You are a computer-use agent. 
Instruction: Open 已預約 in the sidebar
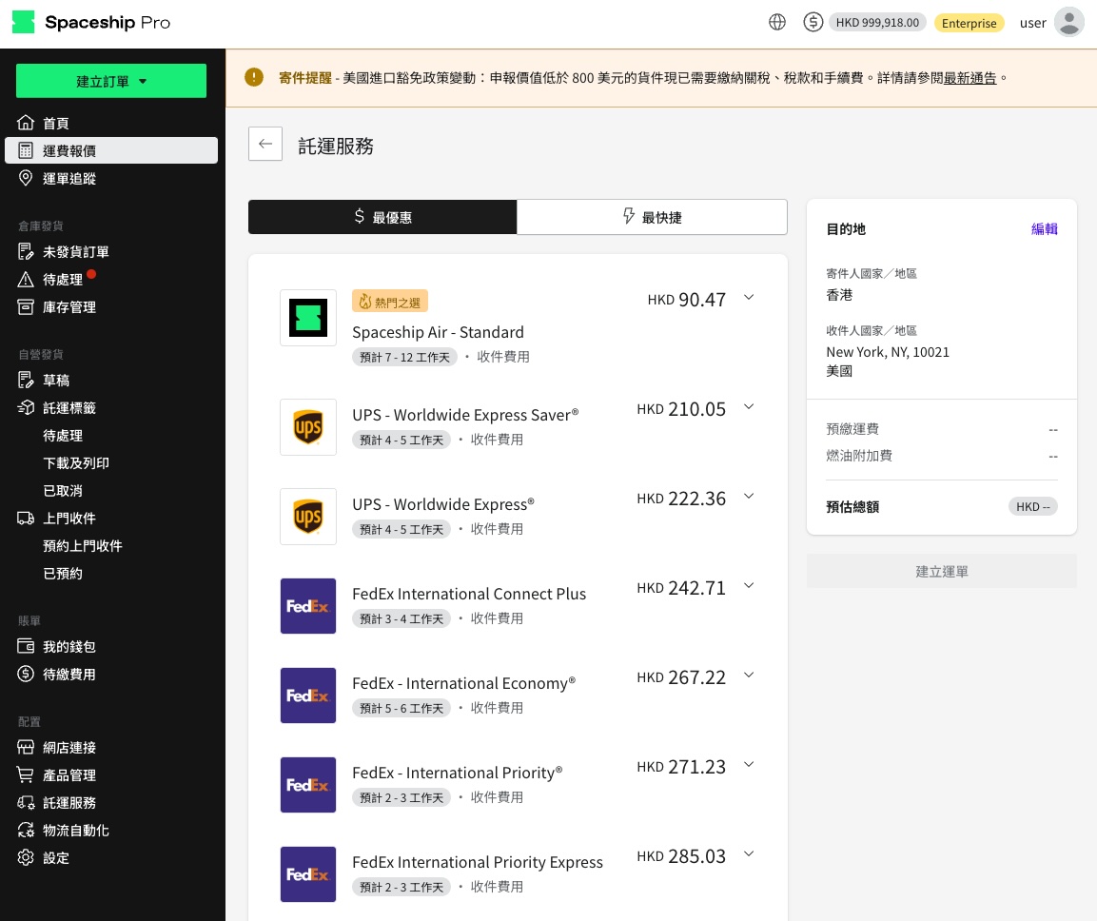click(x=63, y=573)
